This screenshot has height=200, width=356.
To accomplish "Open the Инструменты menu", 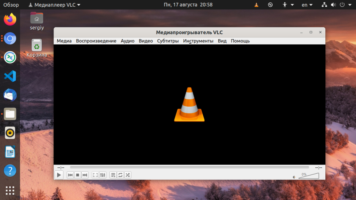I will pyautogui.click(x=198, y=41).
